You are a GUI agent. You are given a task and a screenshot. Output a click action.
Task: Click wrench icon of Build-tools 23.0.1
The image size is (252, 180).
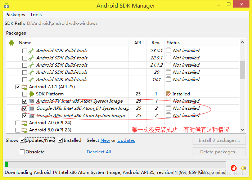pos(31,51)
